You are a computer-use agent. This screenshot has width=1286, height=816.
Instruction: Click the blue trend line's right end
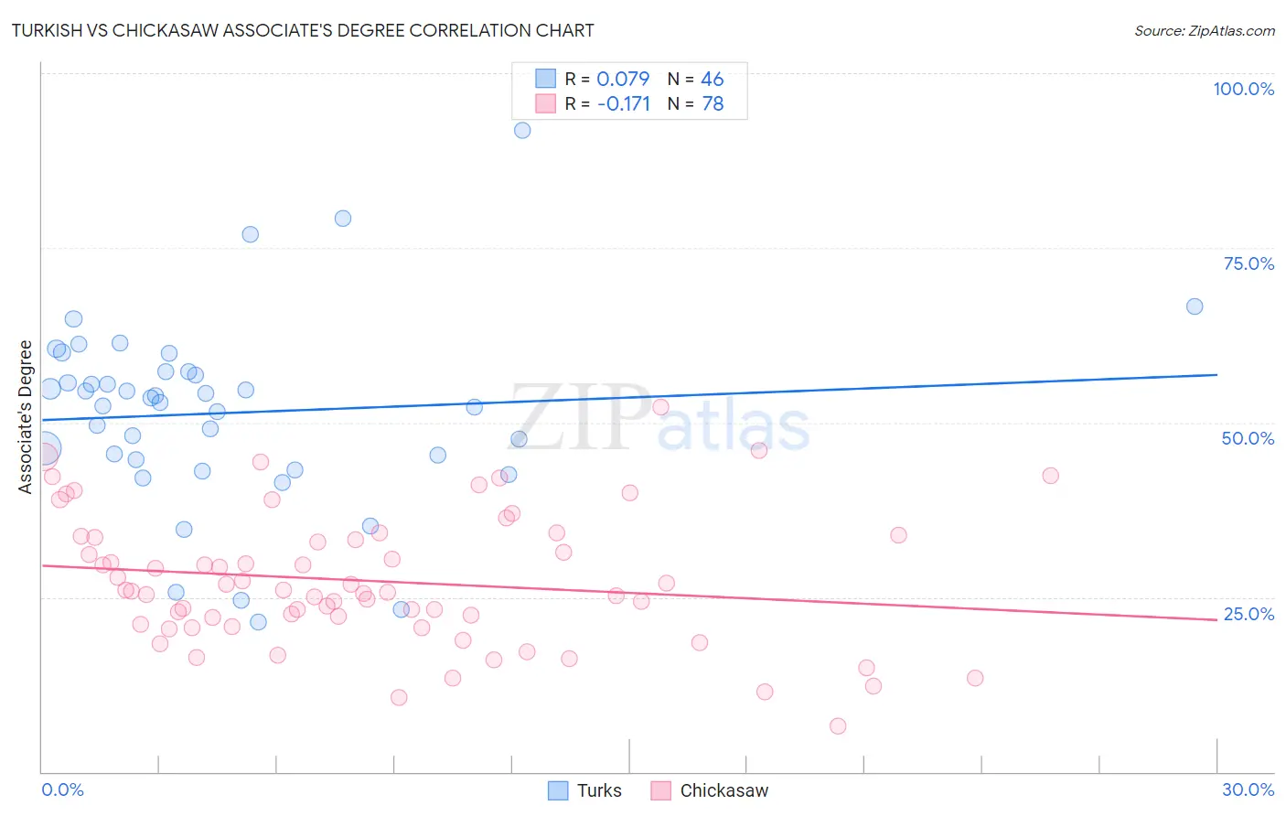[1216, 375]
